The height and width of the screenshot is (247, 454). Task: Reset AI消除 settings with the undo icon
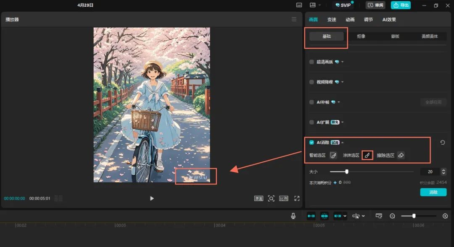[x=442, y=143]
